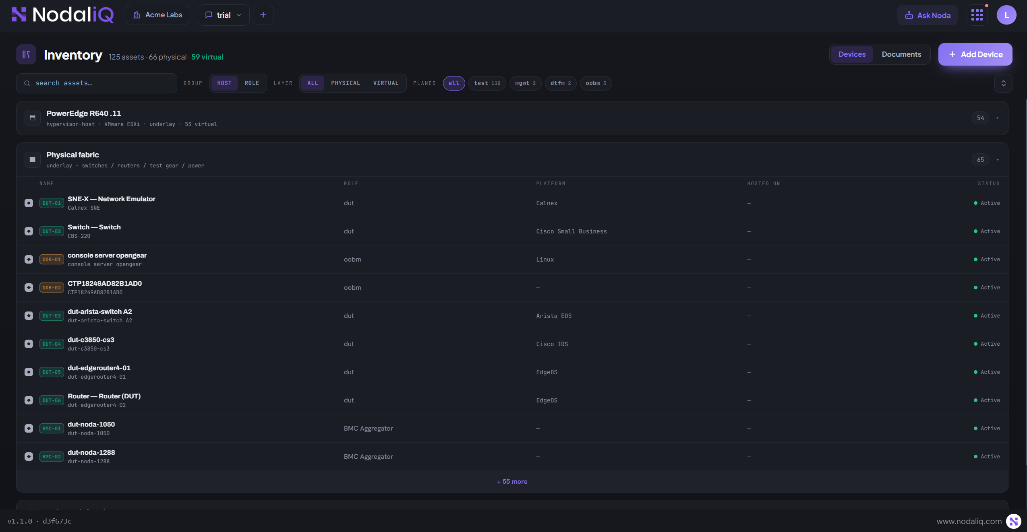Viewport: 1027px width, 532px height.
Task: Click Arista EOS platform cell
Action: tap(554, 316)
